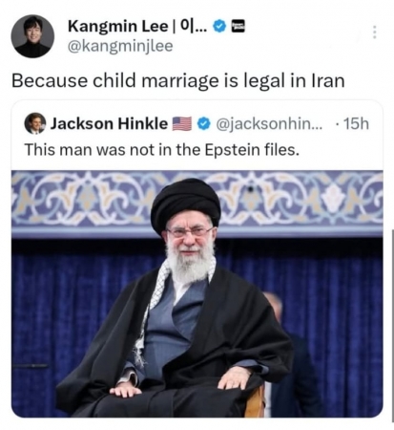
Task: Click the US flag emoji beside Jackson Hinkle
Action: coord(182,124)
